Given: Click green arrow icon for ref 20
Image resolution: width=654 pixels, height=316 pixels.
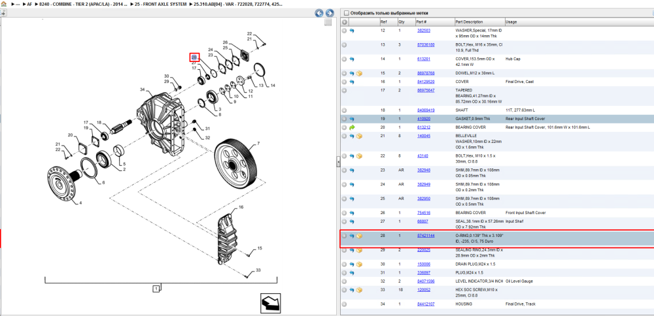Looking at the screenshot, I should 352,127.
